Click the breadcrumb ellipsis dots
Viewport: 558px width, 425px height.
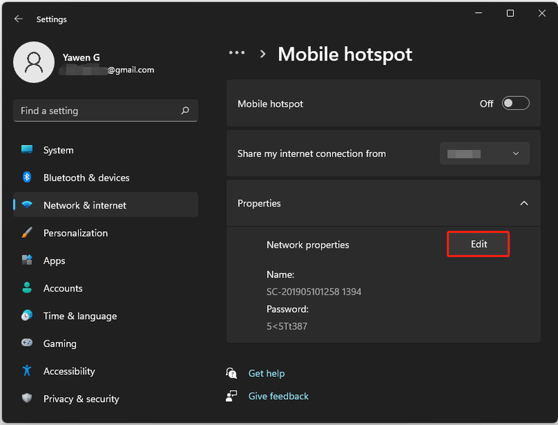pyautogui.click(x=236, y=52)
